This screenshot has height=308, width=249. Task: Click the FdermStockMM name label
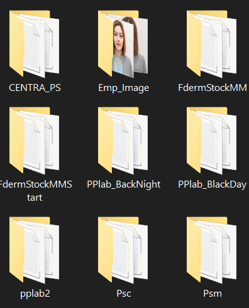[x=213, y=88]
